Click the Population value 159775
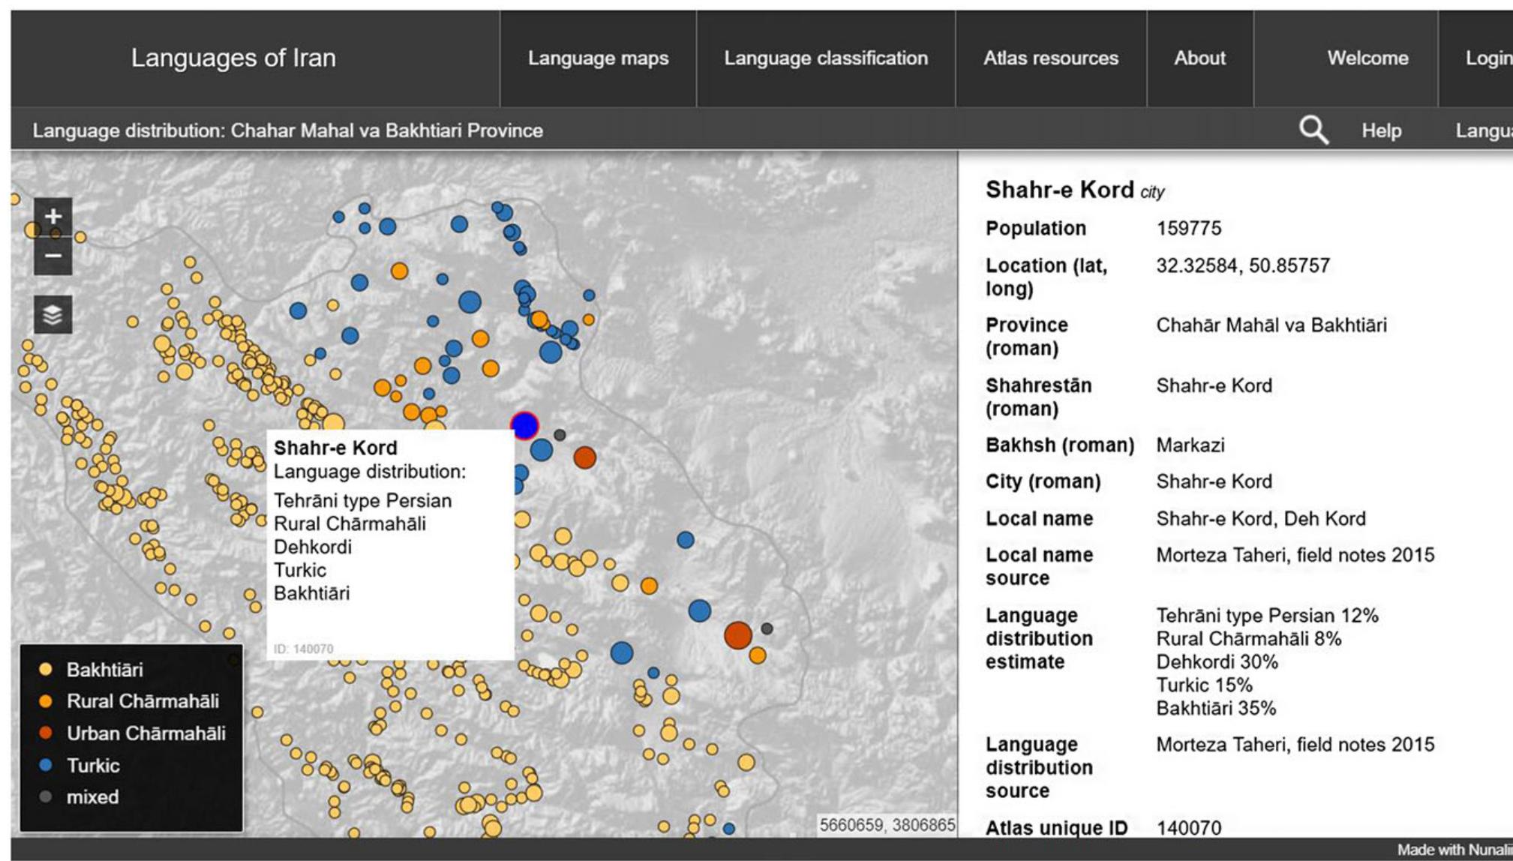The image size is (1513, 861). click(x=1189, y=228)
